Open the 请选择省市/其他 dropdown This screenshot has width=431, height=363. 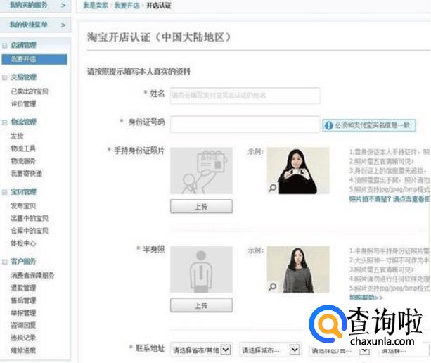(x=202, y=350)
